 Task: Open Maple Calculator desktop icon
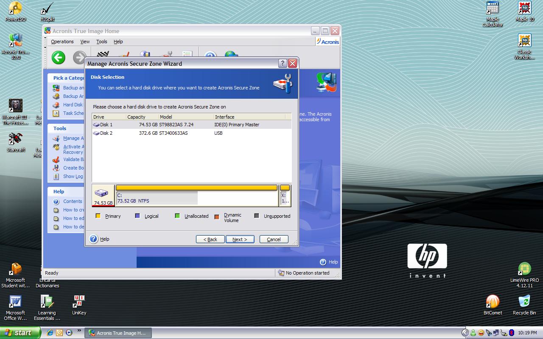pyautogui.click(x=493, y=14)
